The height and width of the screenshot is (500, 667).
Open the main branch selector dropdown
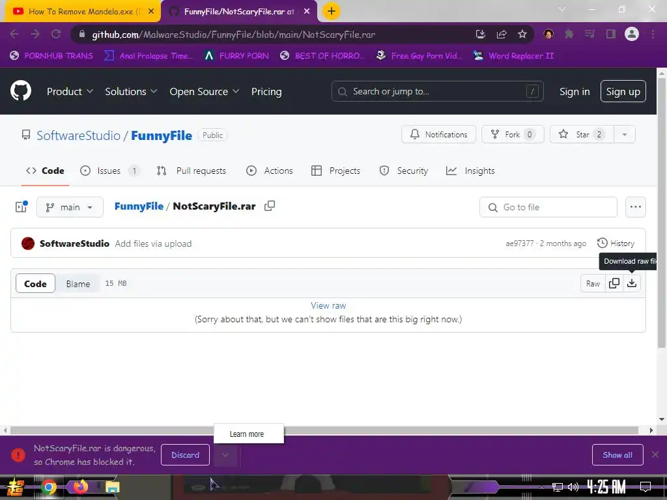[70, 207]
